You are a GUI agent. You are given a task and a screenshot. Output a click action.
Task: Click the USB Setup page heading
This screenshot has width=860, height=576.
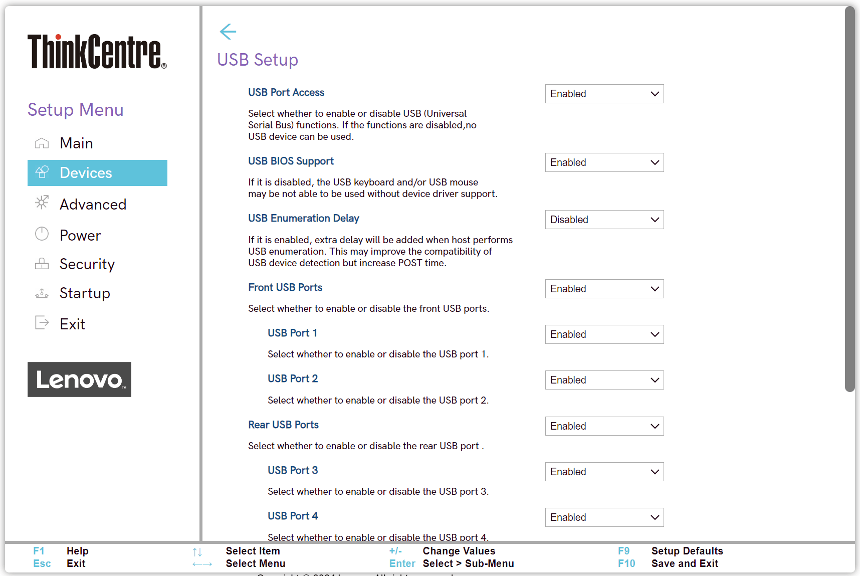click(258, 60)
